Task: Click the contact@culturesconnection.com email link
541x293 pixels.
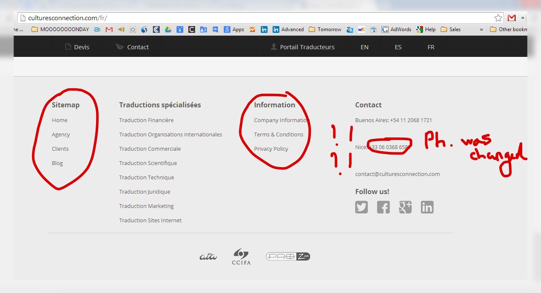Action: tap(397, 174)
